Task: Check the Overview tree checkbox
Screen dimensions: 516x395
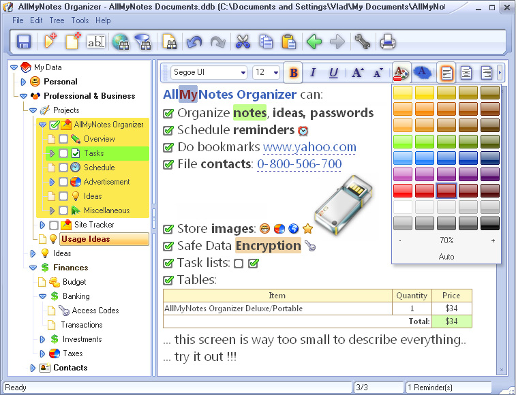Action: point(63,139)
